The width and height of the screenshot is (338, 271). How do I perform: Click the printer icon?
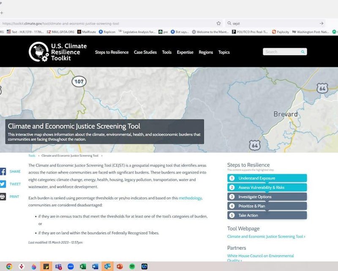(x=3, y=196)
